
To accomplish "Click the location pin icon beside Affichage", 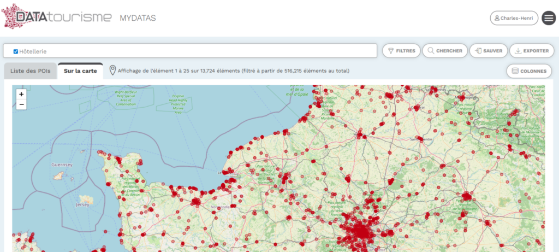I will [x=112, y=71].
